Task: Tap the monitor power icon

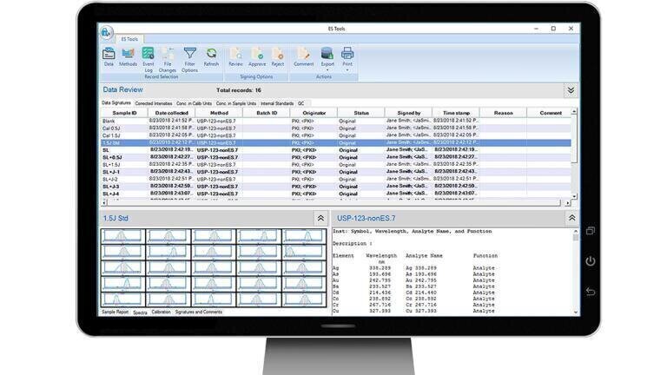Action: [591, 261]
